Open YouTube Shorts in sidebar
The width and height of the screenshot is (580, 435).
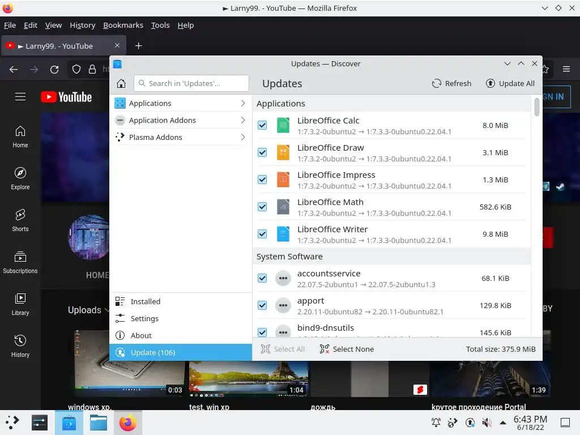pyautogui.click(x=20, y=220)
